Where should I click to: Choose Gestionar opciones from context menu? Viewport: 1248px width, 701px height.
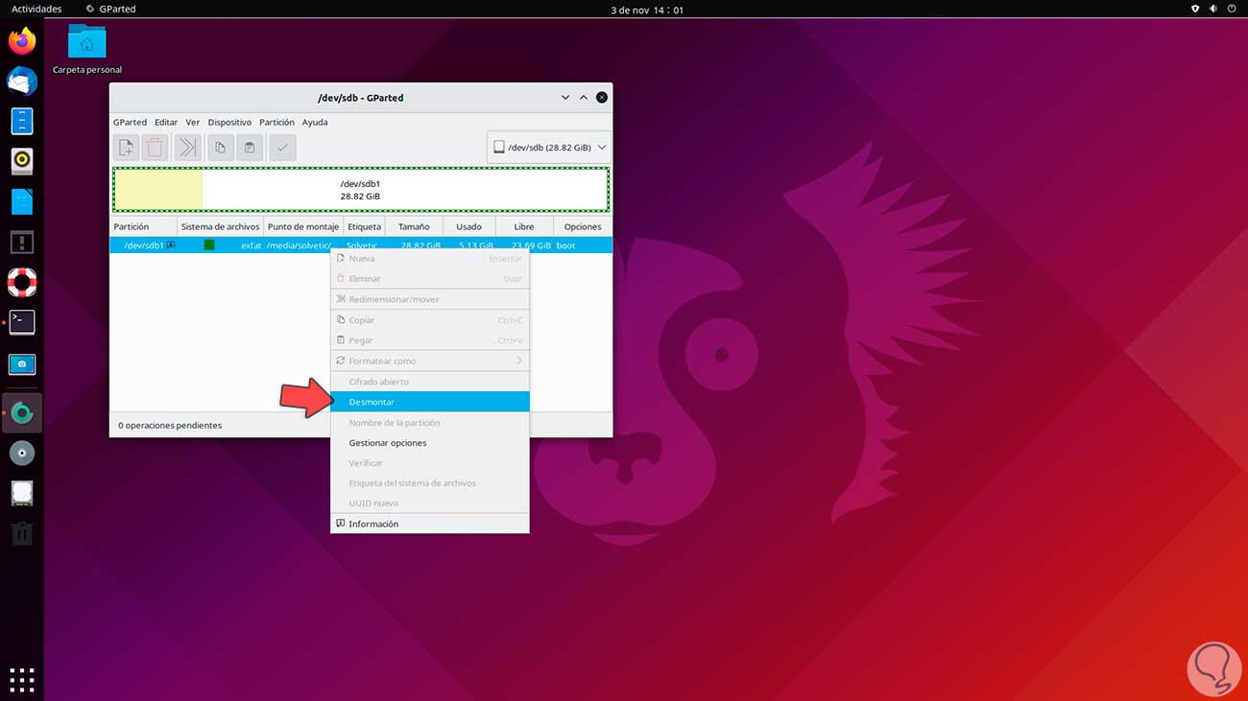(430, 443)
